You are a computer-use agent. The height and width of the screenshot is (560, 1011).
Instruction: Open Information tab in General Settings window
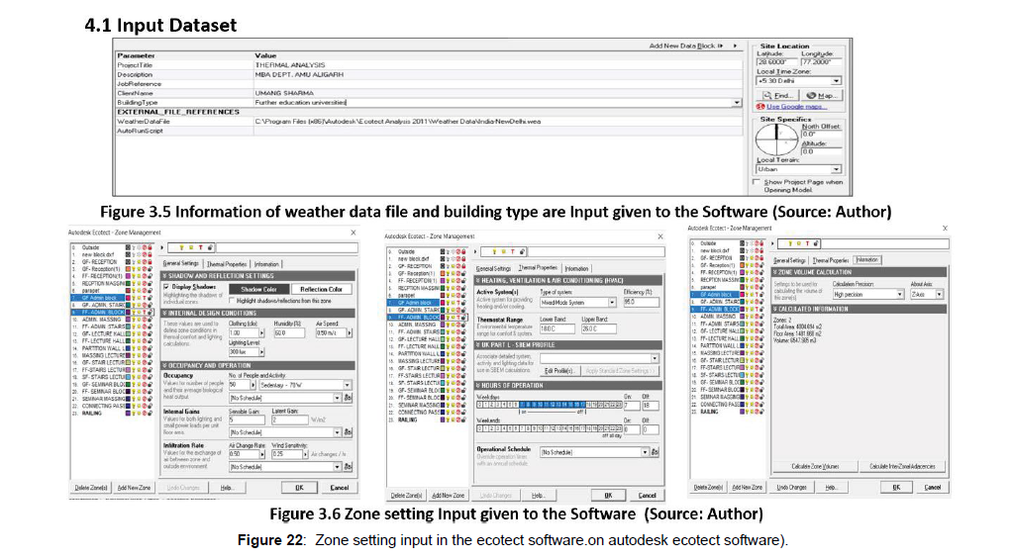pyautogui.click(x=266, y=264)
